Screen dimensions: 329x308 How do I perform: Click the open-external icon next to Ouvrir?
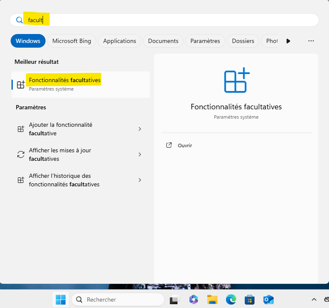click(169, 145)
